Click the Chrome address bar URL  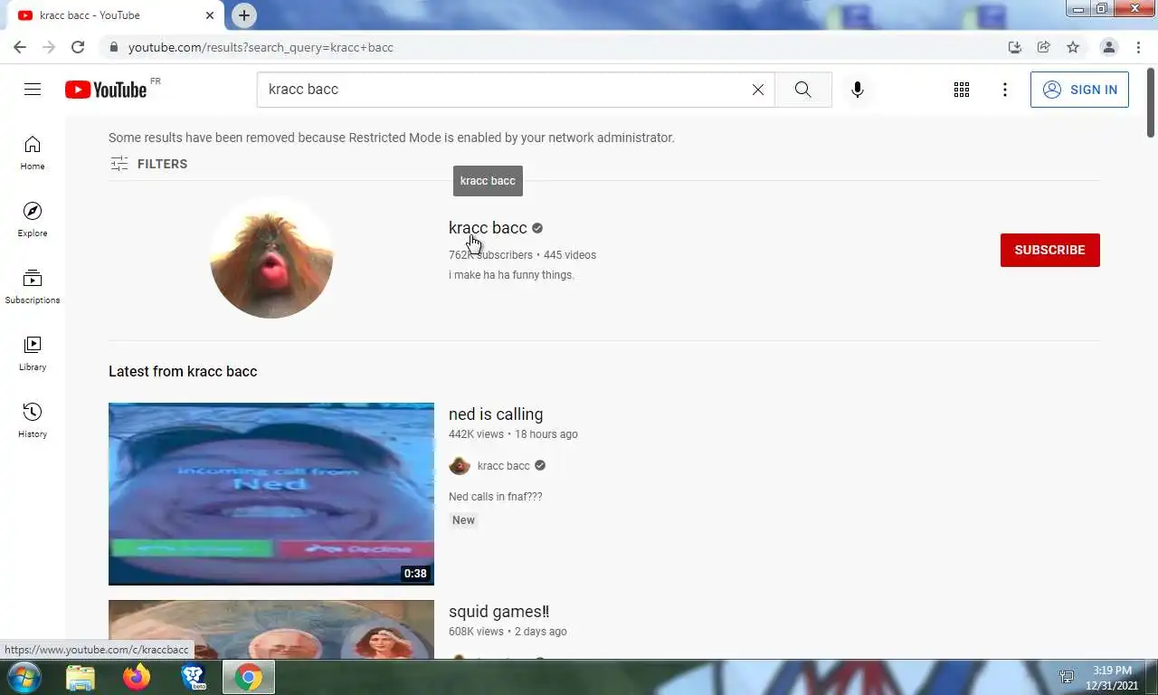[x=261, y=47]
